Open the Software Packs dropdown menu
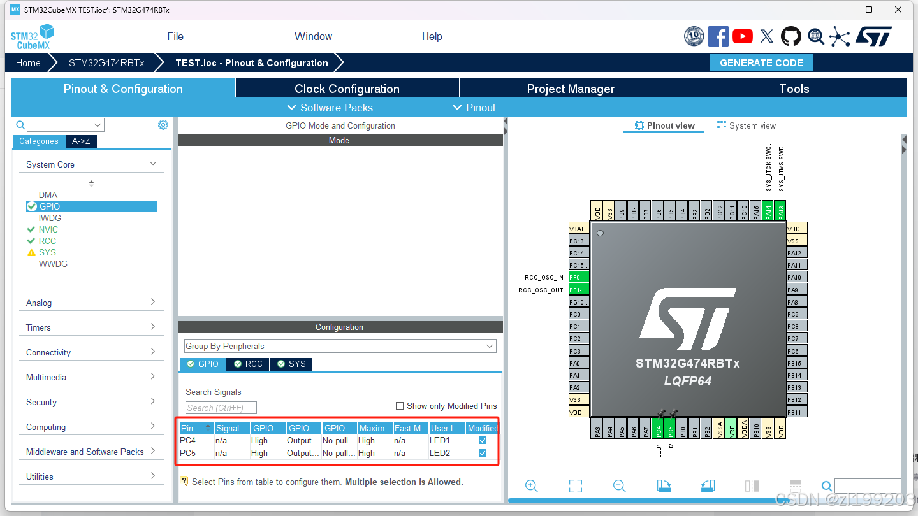Viewport: 918px width, 516px height. tap(330, 108)
